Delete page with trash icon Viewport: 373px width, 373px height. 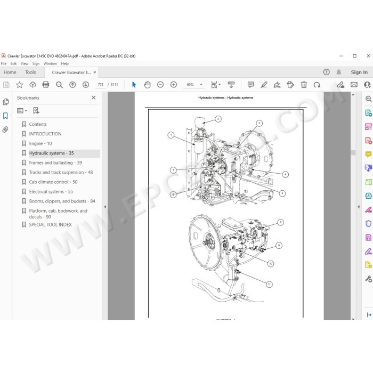point(304,85)
